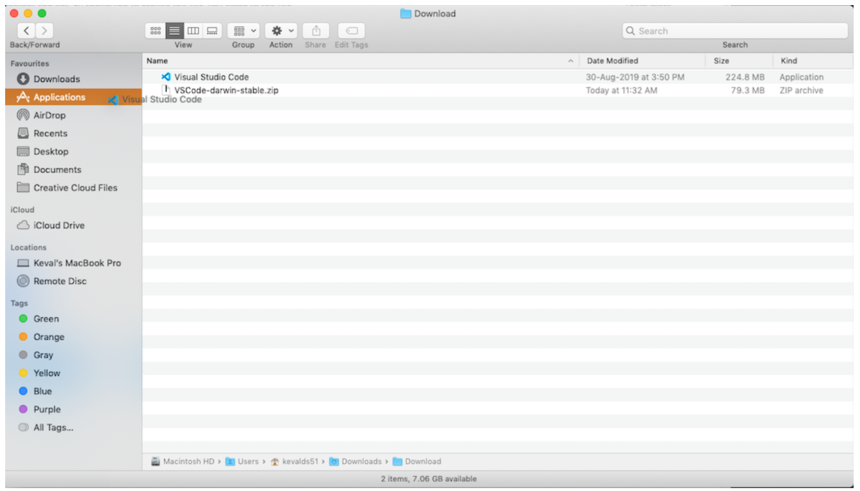Screen dimensions: 860x491
Task: Open the Action gear menu
Action: (281, 31)
